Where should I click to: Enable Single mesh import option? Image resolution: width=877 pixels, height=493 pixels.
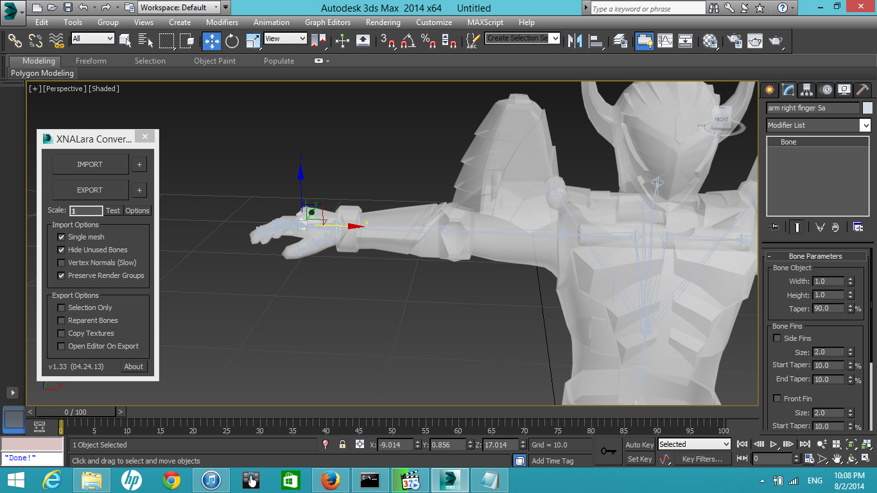click(x=62, y=237)
